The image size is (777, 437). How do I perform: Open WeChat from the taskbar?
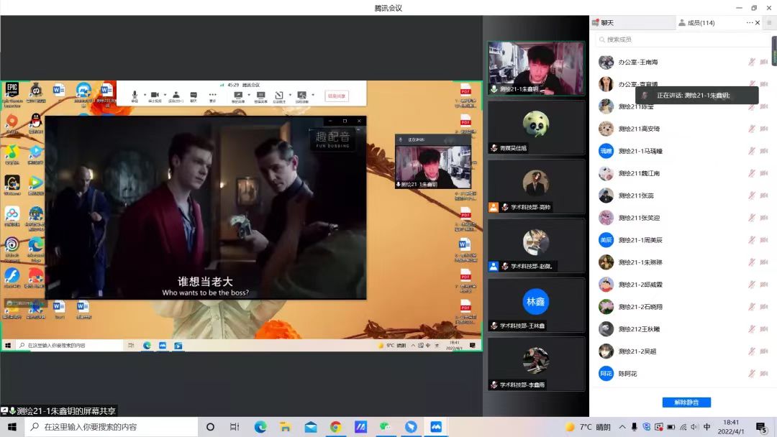[x=386, y=427]
